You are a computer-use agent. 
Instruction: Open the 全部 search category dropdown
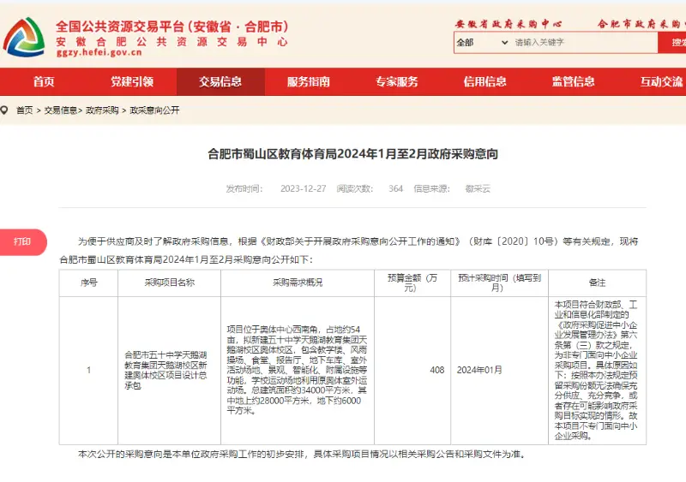pos(482,43)
